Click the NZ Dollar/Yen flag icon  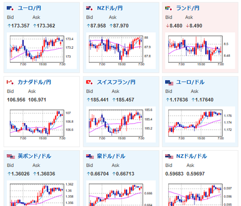[89, 8]
